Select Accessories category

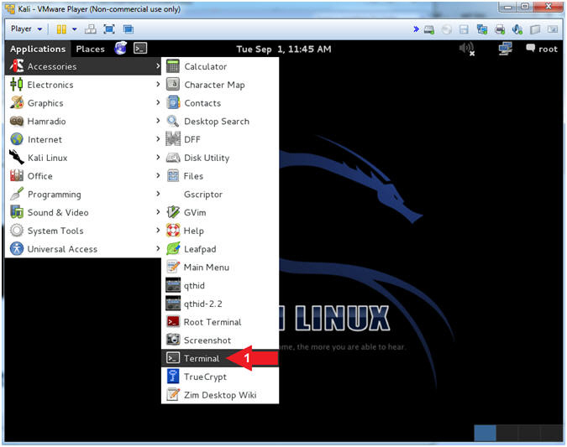(x=83, y=66)
